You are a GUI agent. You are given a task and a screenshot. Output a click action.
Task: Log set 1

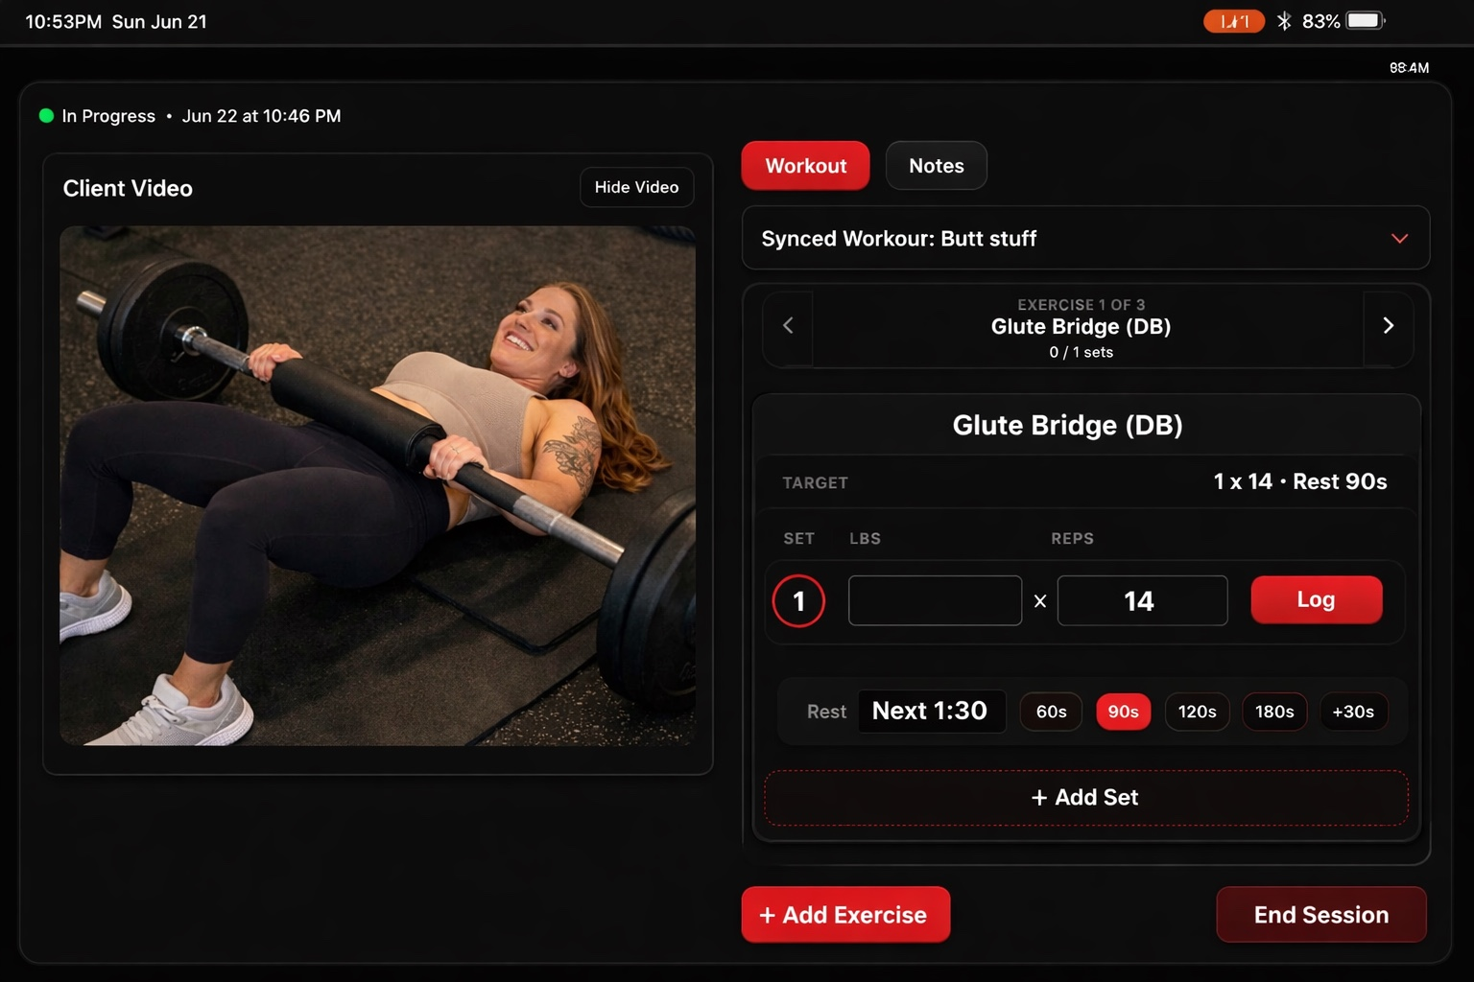1316,599
